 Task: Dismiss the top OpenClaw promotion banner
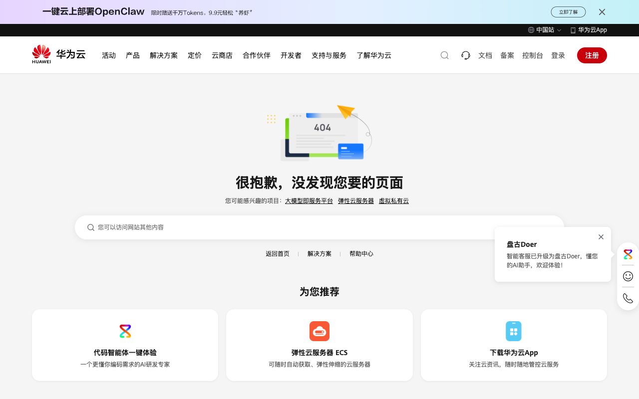602,11
